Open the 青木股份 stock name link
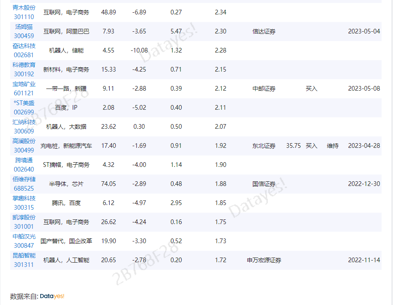This screenshot has height=305, width=393. point(24,8)
